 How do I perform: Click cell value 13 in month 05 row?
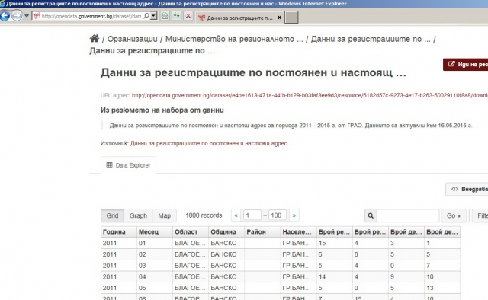point(443,288)
